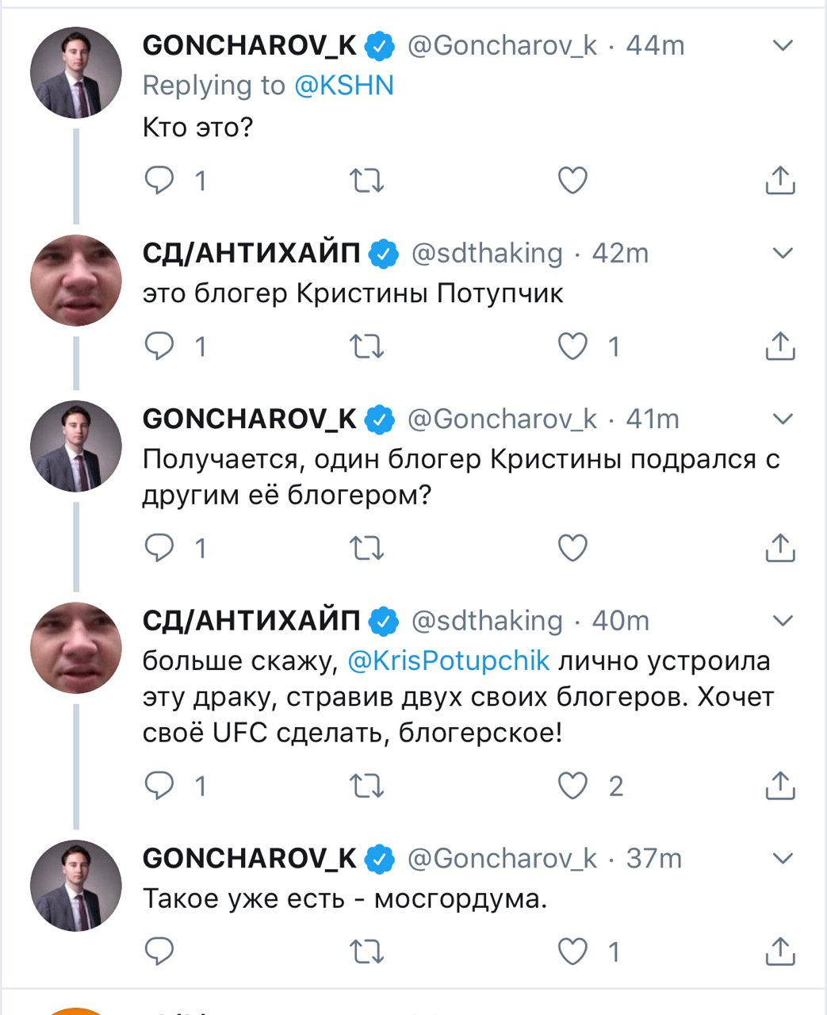The width and height of the screenshot is (827, 1015).
Task: Share the UFC блогерское tweet
Action: pyautogui.click(x=779, y=786)
